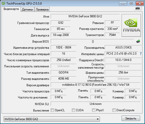Screen dimensions: 145x124
Task: Click device ID 10DE - 0604
Action: pyautogui.click(x=63, y=47)
